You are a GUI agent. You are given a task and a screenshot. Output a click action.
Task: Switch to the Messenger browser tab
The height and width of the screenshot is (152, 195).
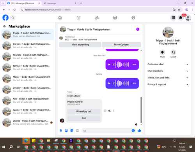coord(60,3)
